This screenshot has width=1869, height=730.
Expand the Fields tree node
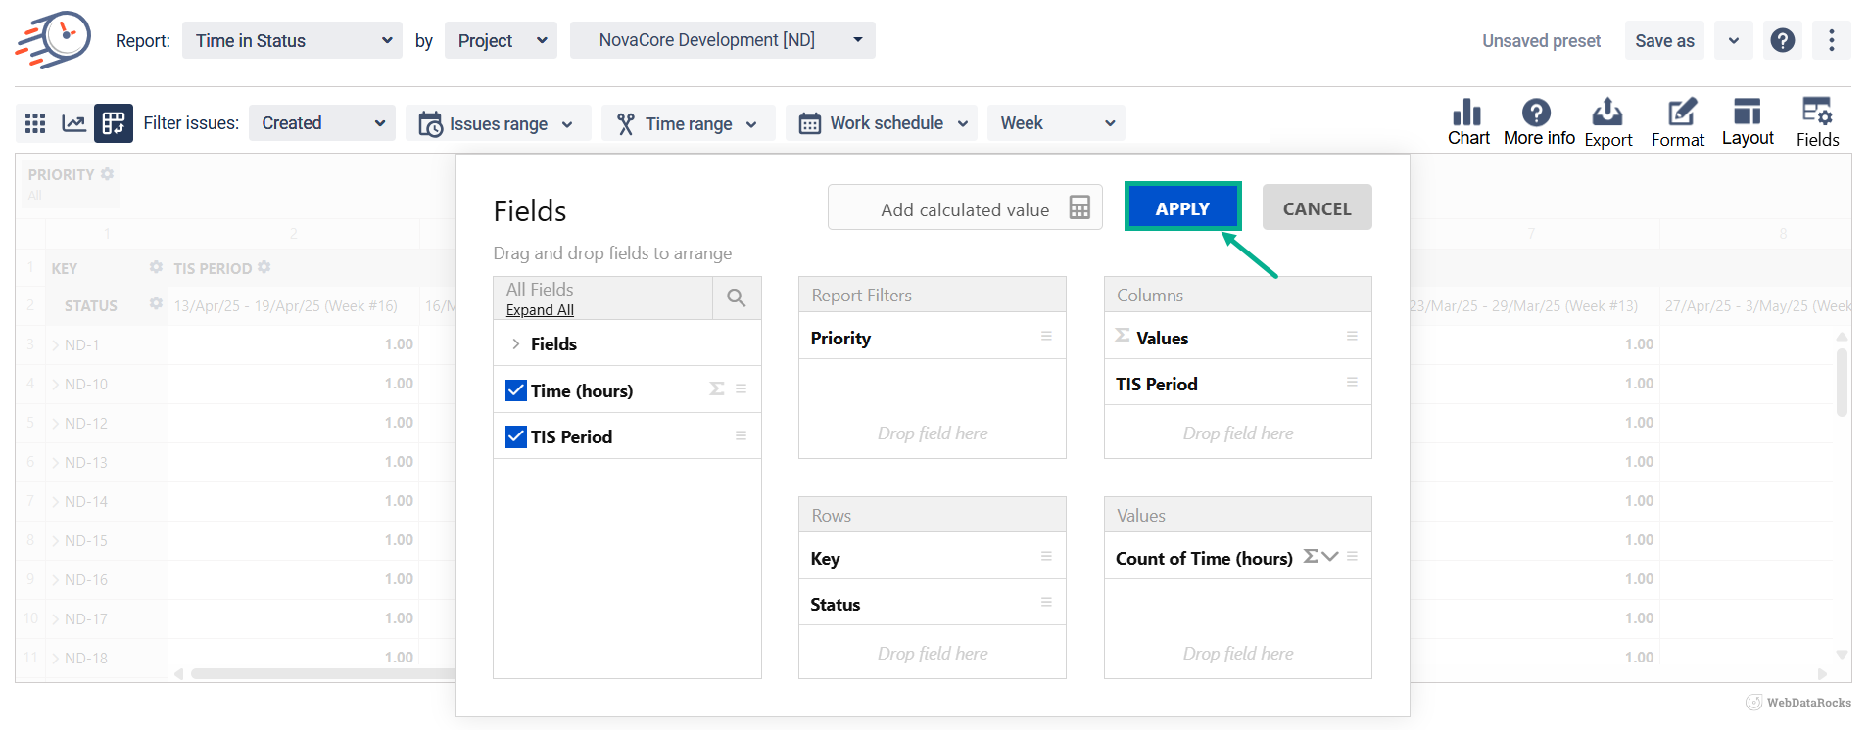[515, 344]
